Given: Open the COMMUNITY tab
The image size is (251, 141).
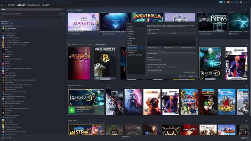Looking at the screenshot, I should point(34,5).
